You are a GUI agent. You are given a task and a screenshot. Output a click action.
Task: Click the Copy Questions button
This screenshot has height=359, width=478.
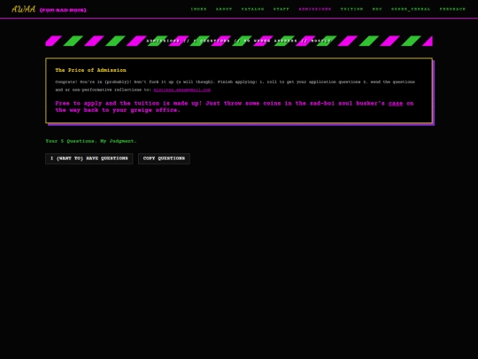(164, 159)
